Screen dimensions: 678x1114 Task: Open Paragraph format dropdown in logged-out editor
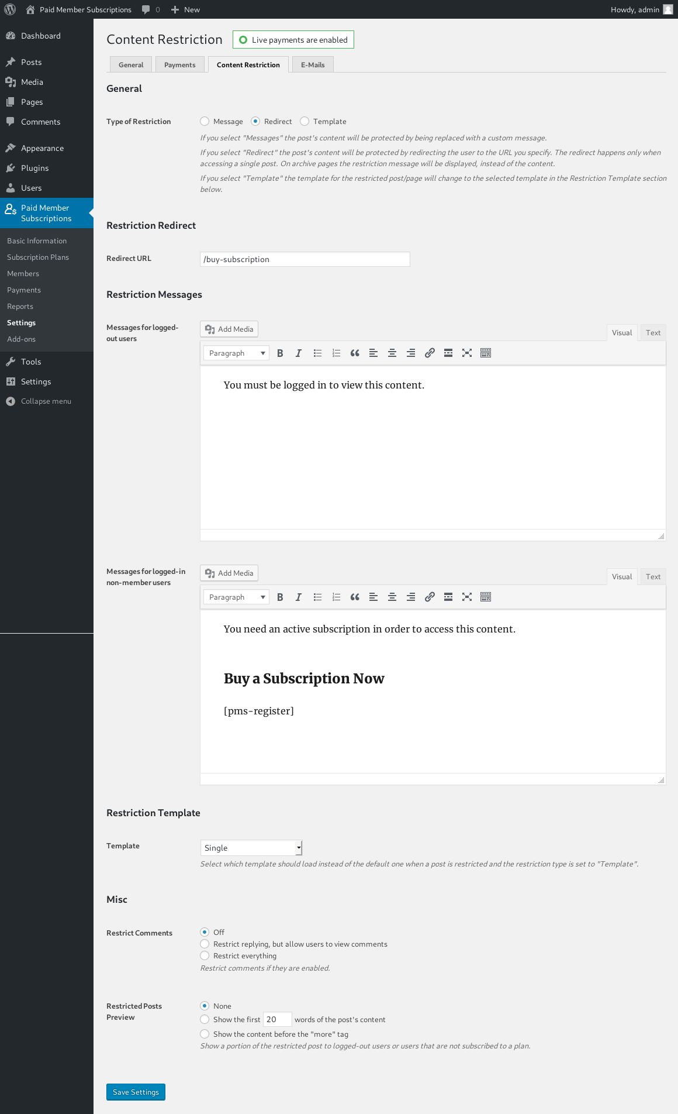coord(236,353)
